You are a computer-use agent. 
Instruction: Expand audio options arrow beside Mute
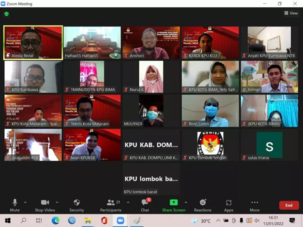[x=25, y=202]
